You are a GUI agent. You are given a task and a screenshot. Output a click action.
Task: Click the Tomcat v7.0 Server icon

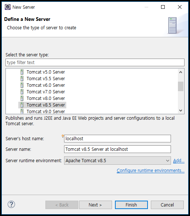point(22,92)
